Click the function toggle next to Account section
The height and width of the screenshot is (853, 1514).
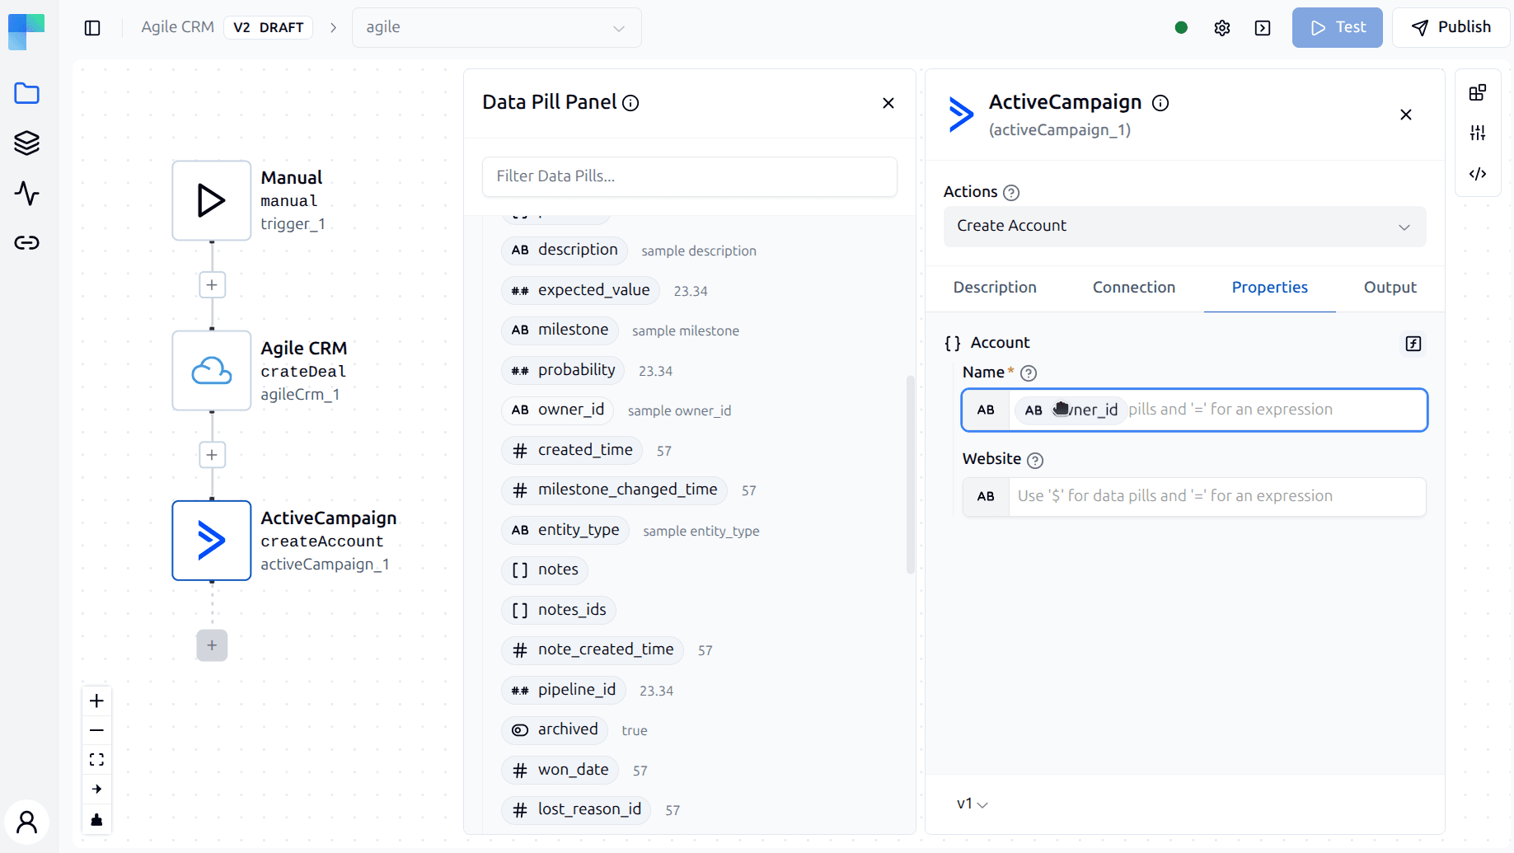(x=1413, y=344)
